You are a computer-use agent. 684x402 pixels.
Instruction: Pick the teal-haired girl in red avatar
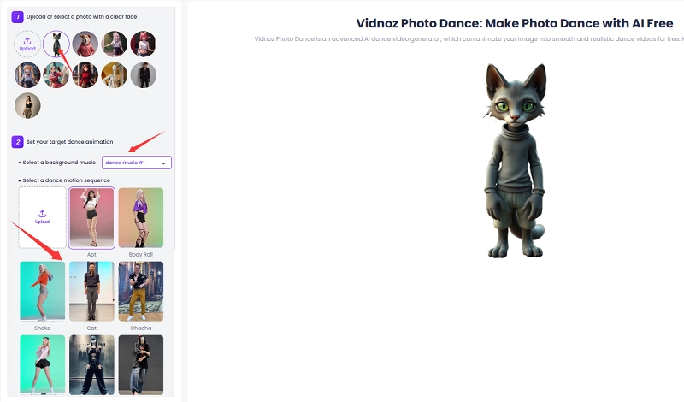pos(56,75)
